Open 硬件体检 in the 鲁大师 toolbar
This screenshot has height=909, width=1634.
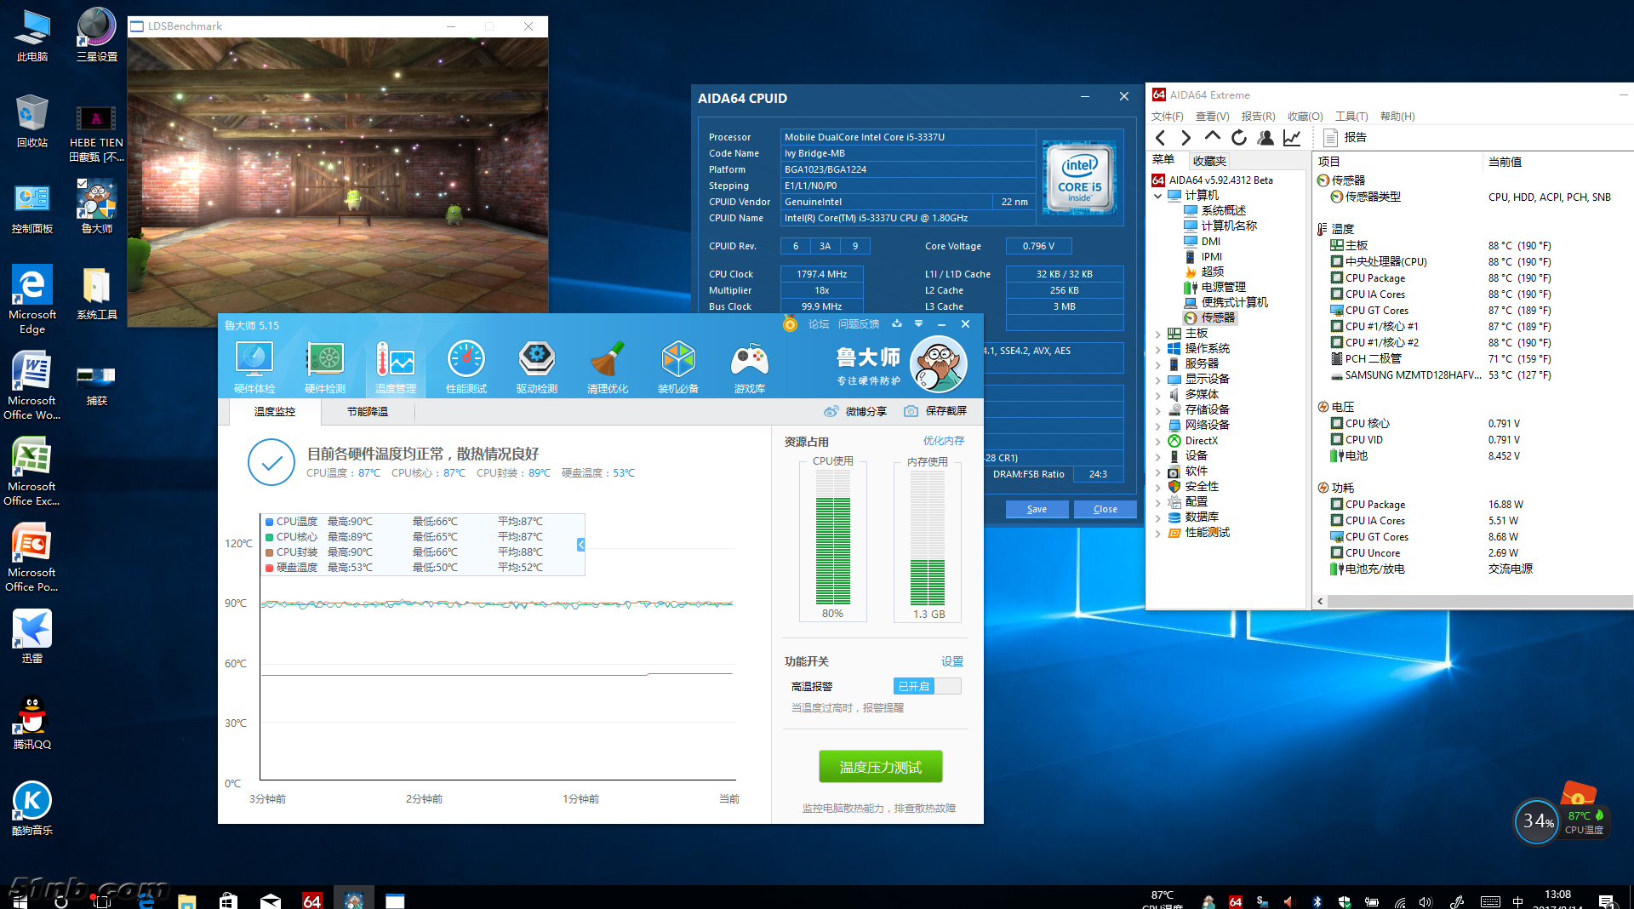point(254,367)
